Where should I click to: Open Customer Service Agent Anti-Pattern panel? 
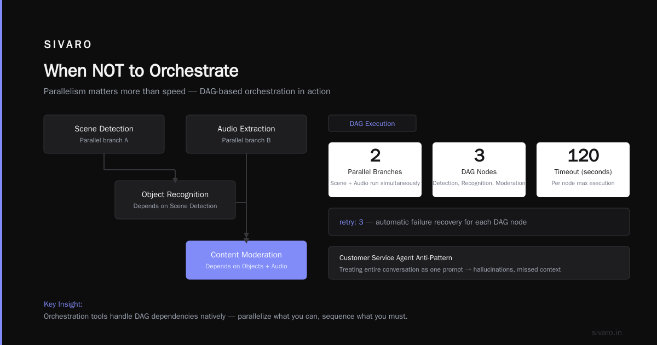pos(479,263)
